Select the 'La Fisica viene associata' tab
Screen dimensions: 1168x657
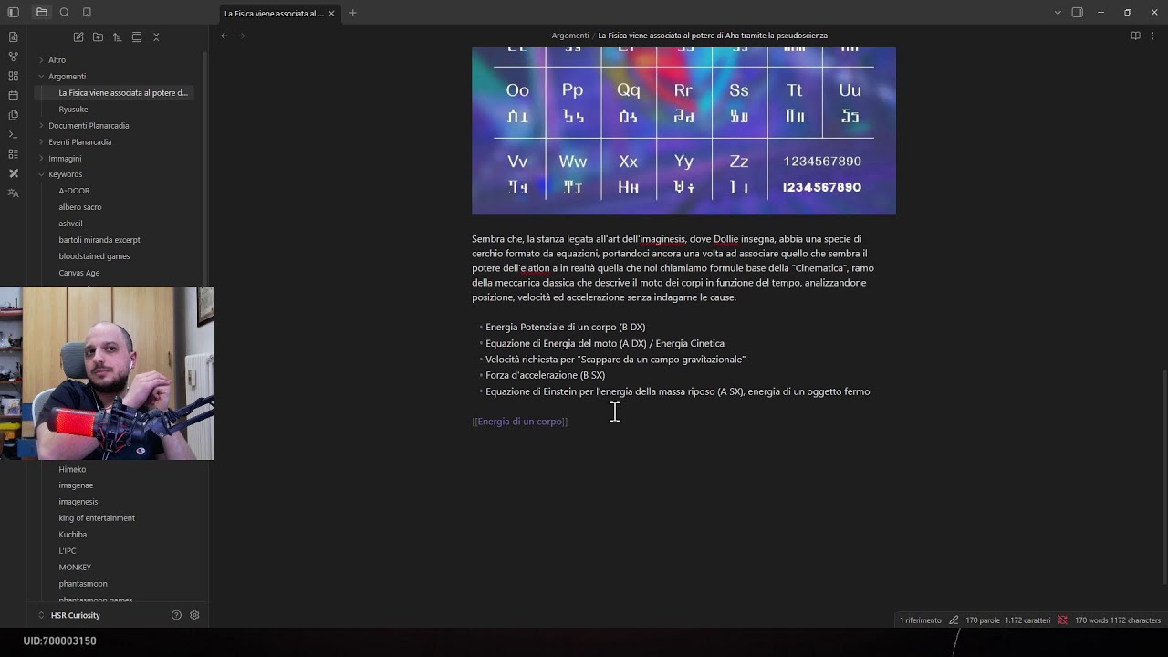[x=279, y=13]
